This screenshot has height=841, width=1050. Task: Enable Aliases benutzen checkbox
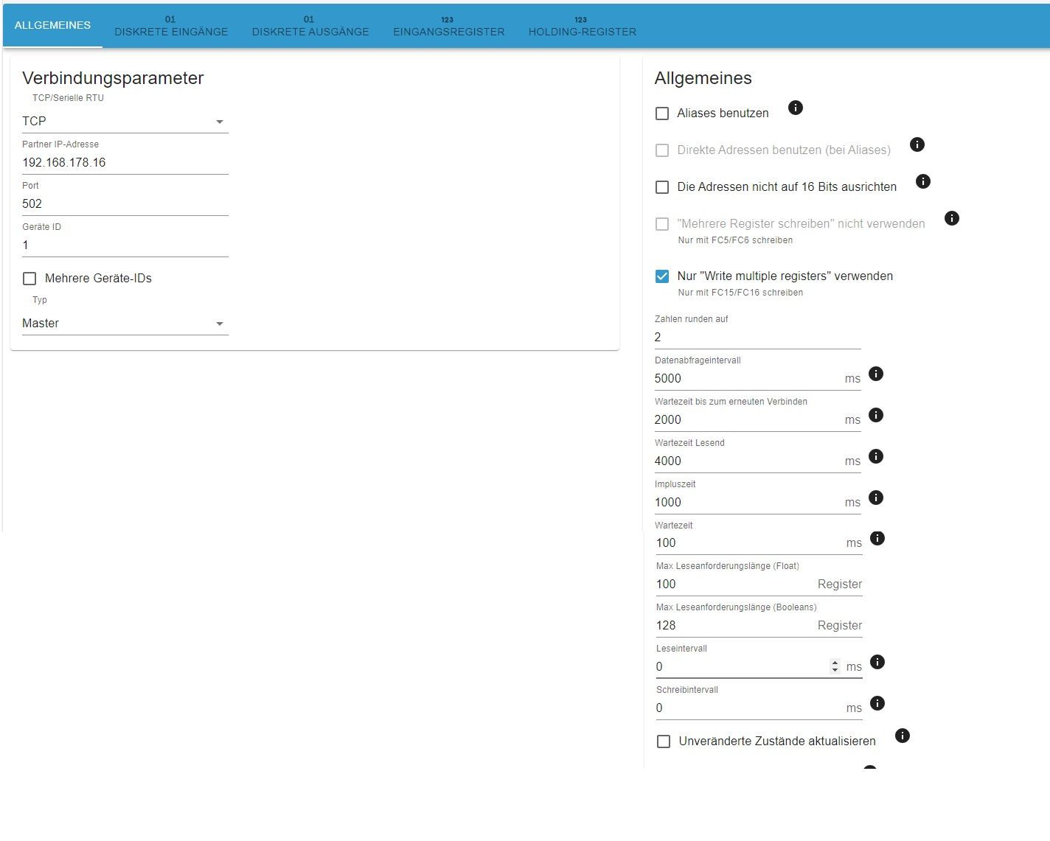point(662,114)
